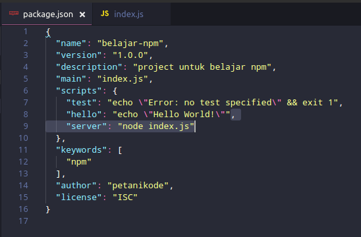Screen dimensions: 361x237
Task: Click the "ISC" license value
Action: point(125,197)
